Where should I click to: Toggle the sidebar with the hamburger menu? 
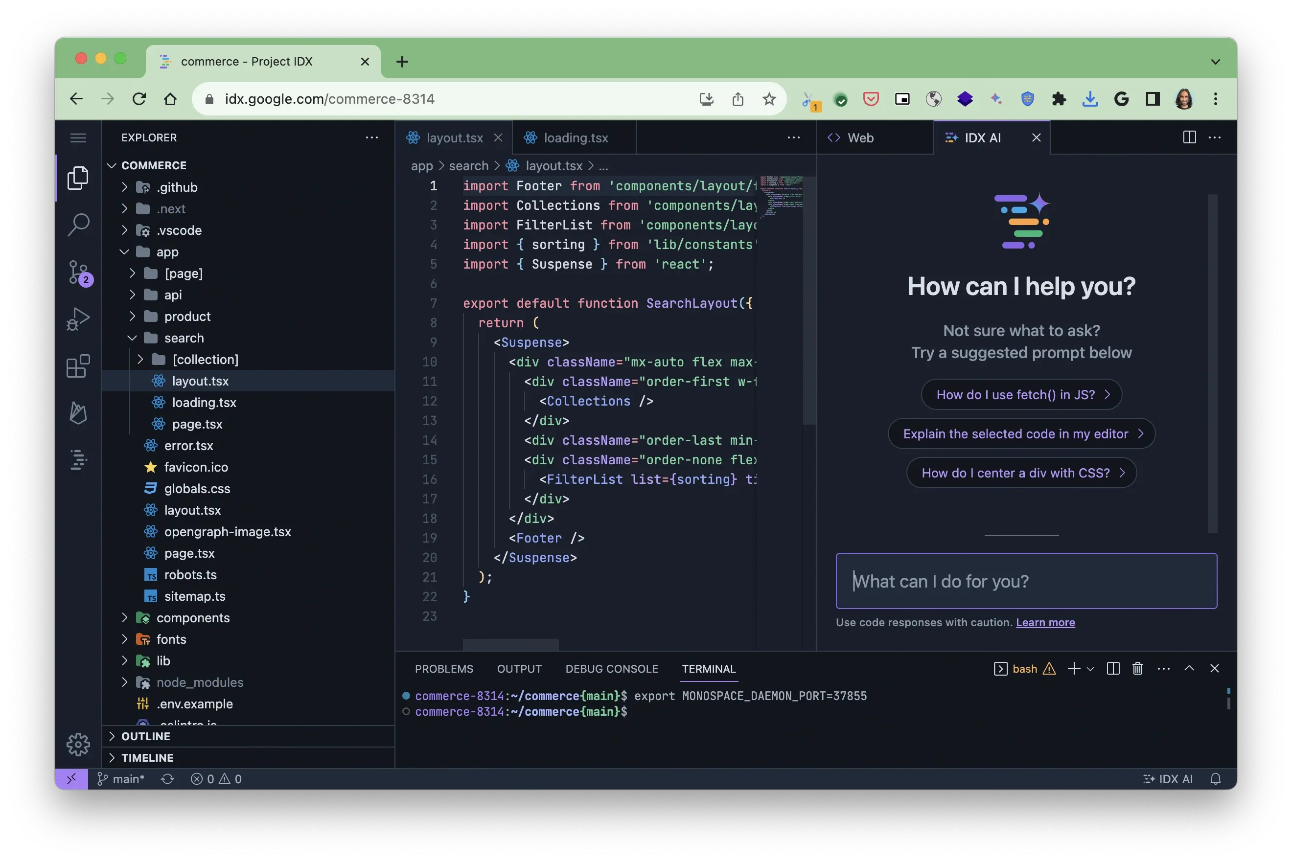coord(78,137)
